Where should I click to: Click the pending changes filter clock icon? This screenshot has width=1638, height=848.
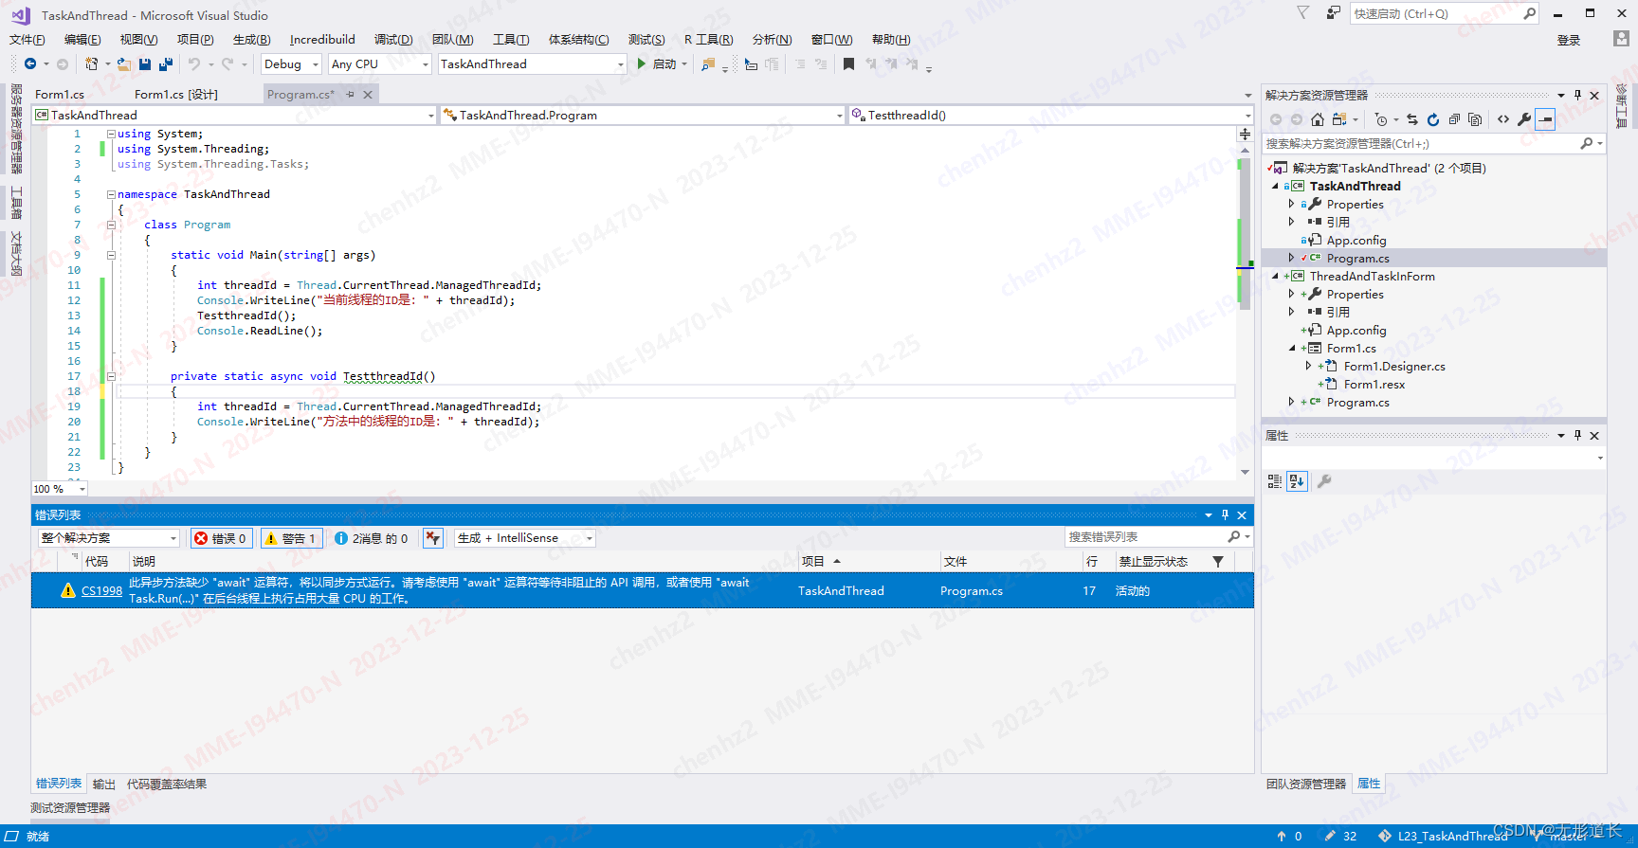pos(1381,119)
